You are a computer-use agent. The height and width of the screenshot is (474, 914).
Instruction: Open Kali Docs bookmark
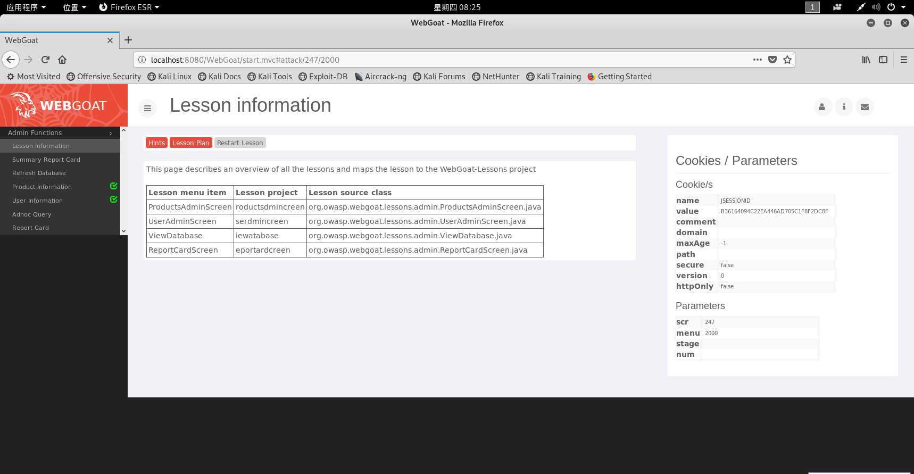pyautogui.click(x=219, y=77)
